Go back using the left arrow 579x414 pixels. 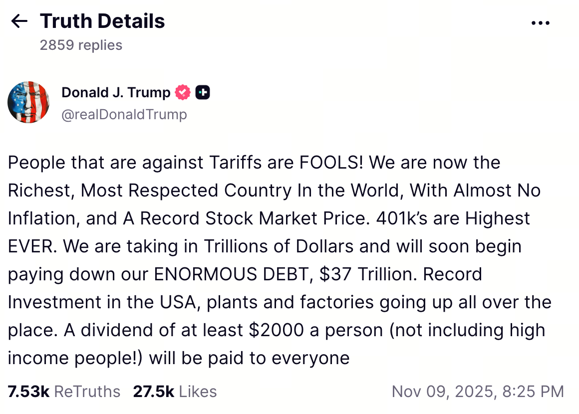coord(19,21)
